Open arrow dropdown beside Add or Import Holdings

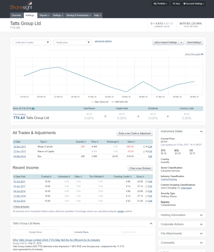[181, 42]
